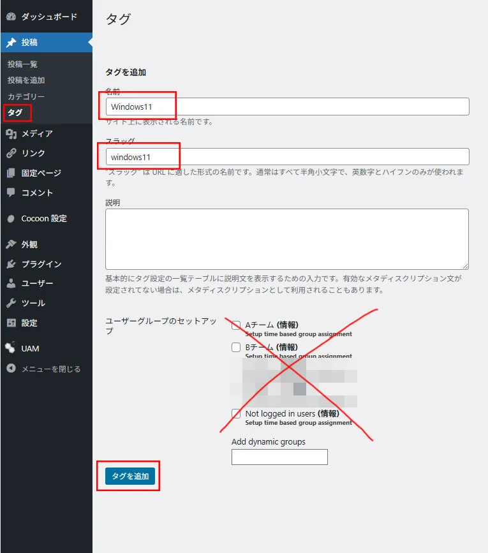Viewport: 488px width, 553px height.
Task: Click the Tools wrench icon
Action: (11, 303)
